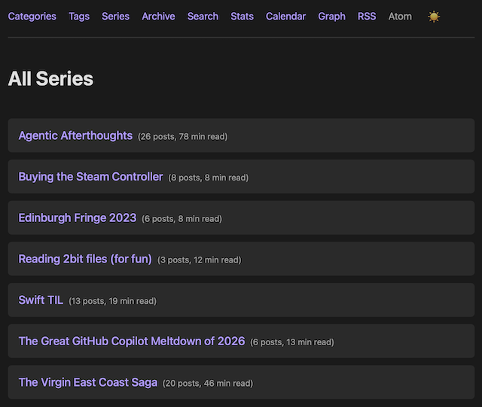The width and height of the screenshot is (482, 407).
Task: Click the "(26 posts, 78 min read)" text
Action: pos(182,137)
